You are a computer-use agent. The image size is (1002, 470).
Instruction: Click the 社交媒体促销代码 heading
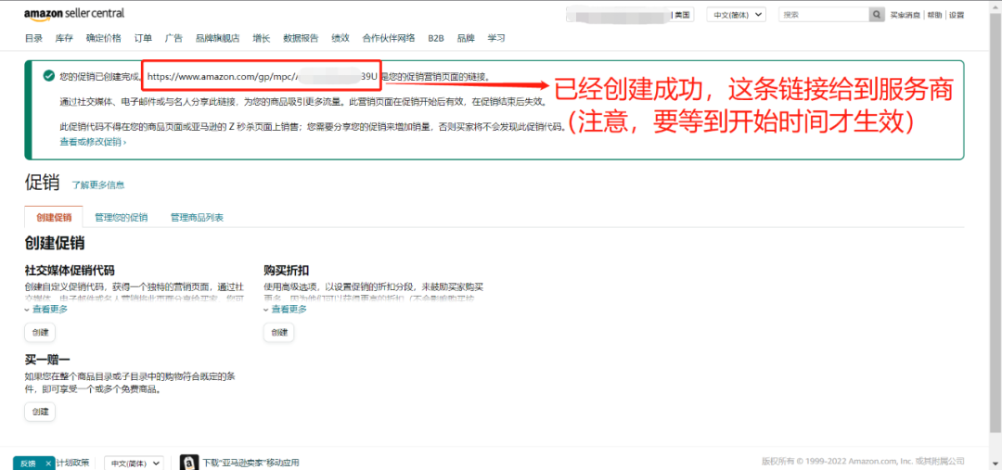[x=70, y=270]
